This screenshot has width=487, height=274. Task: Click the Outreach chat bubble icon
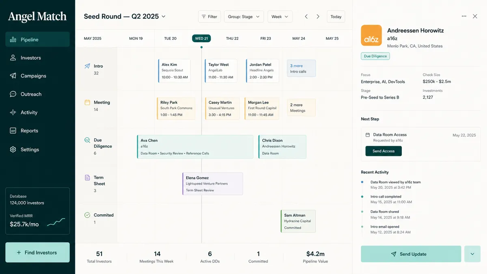pos(13,94)
